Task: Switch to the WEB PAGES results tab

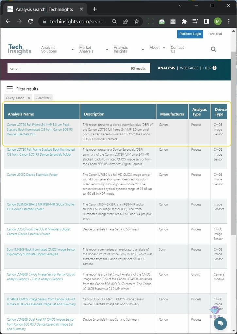Action: (189, 68)
